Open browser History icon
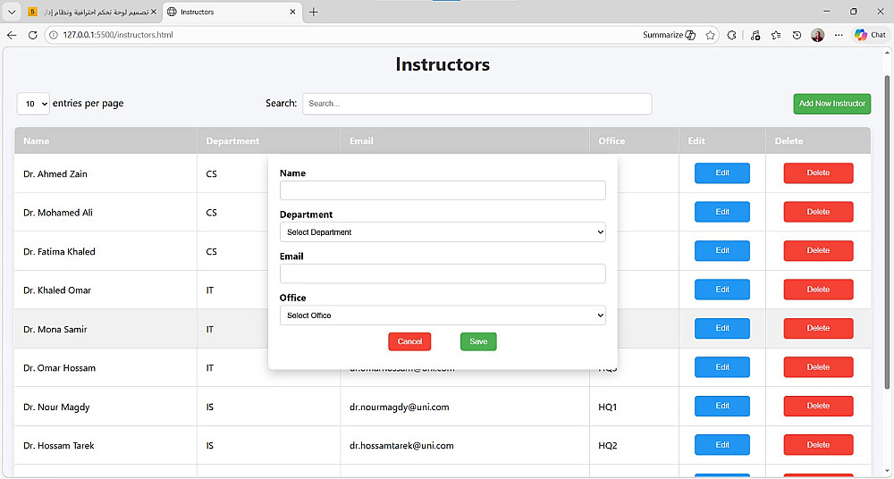894x479 pixels. click(797, 35)
